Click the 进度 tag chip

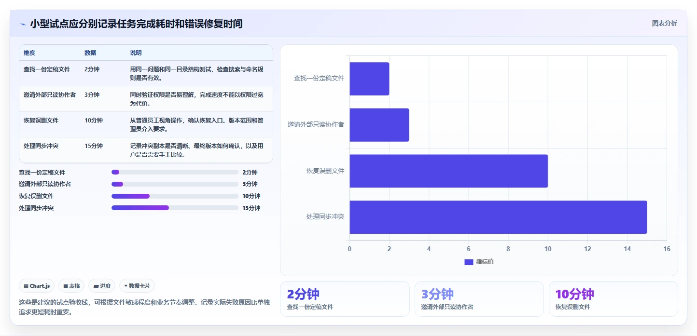click(x=102, y=286)
